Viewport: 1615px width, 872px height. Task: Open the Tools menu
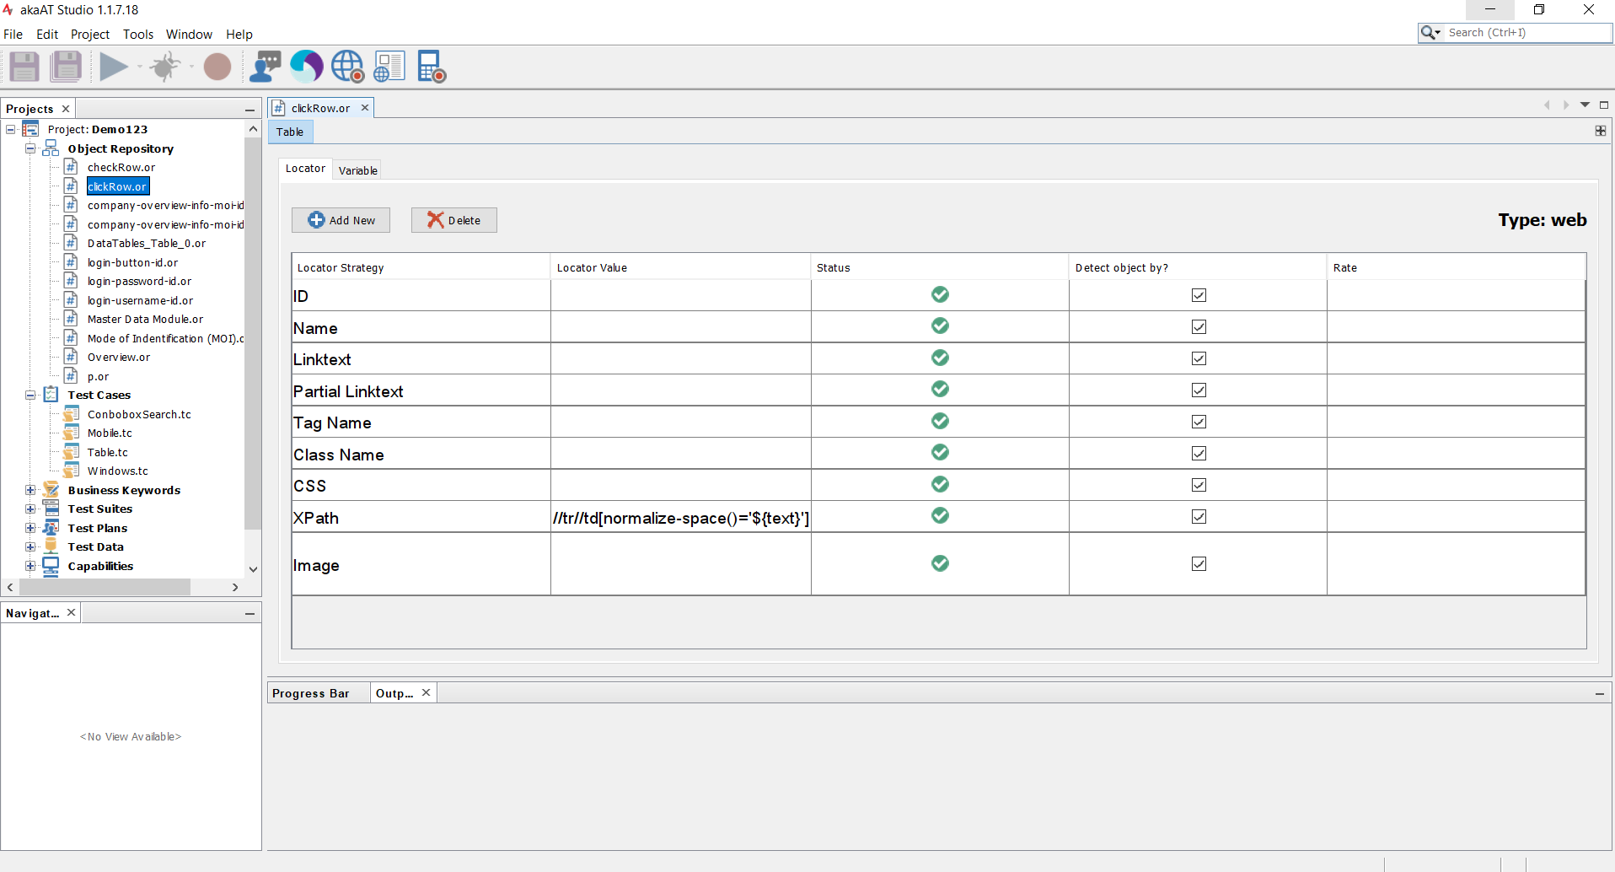138,35
